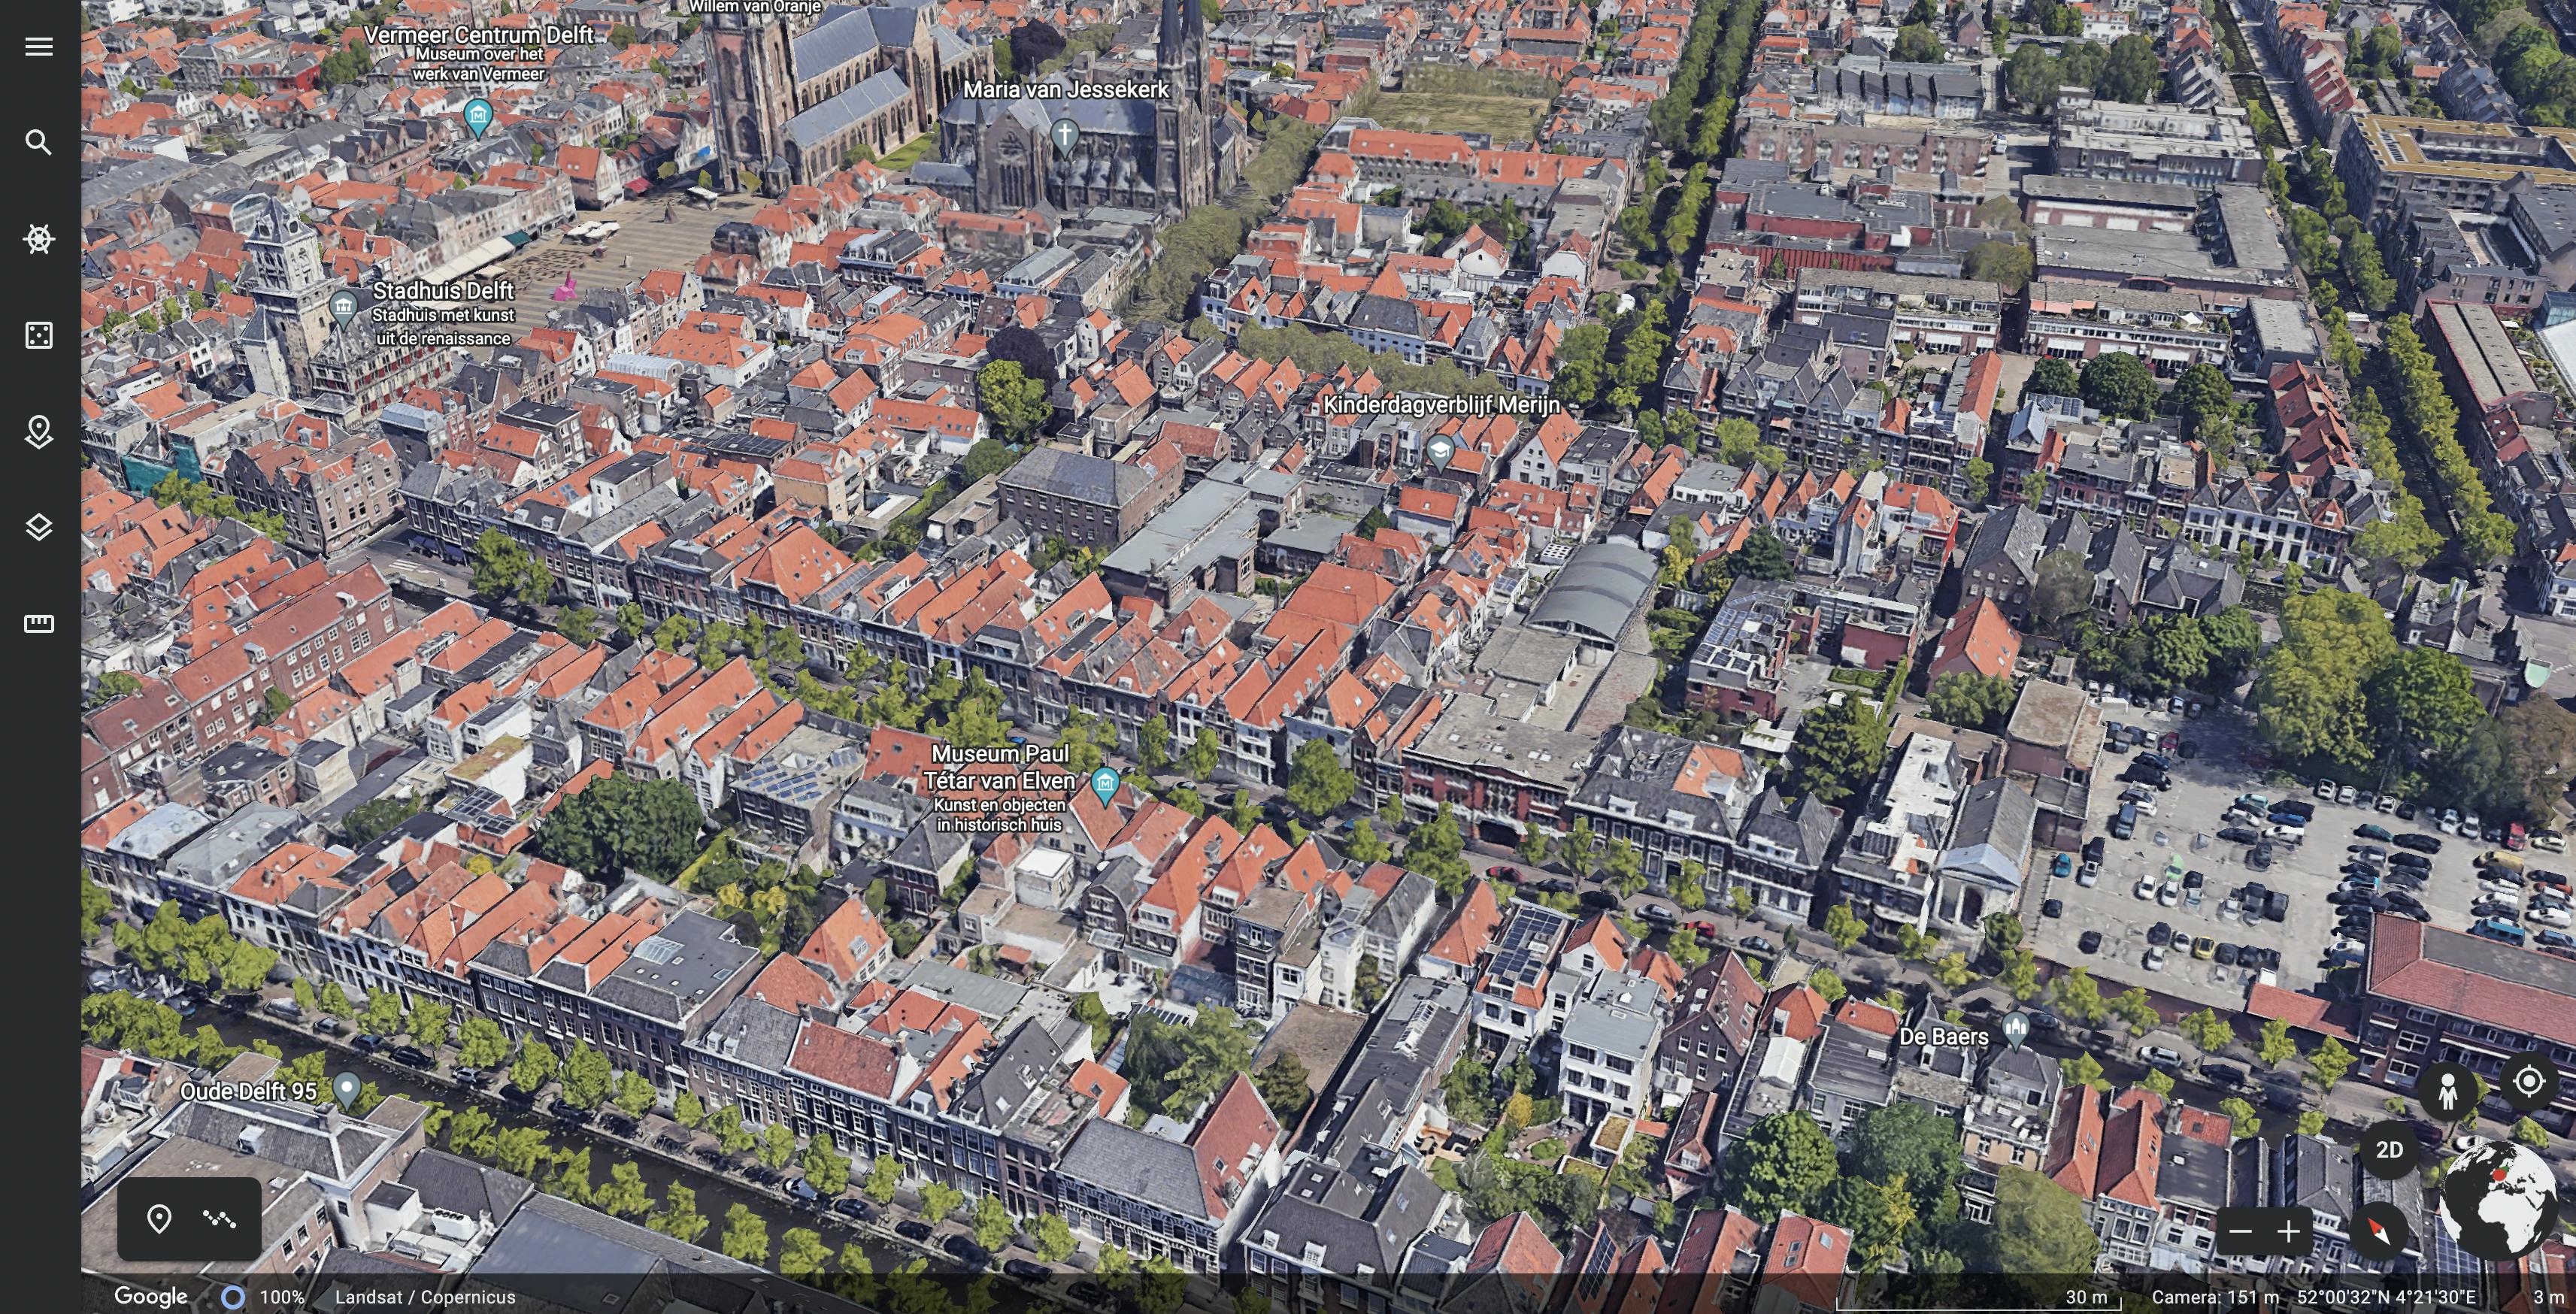Activate Pegman Street View mode
Image resolution: width=2576 pixels, height=1314 pixels.
pos(2448,1091)
